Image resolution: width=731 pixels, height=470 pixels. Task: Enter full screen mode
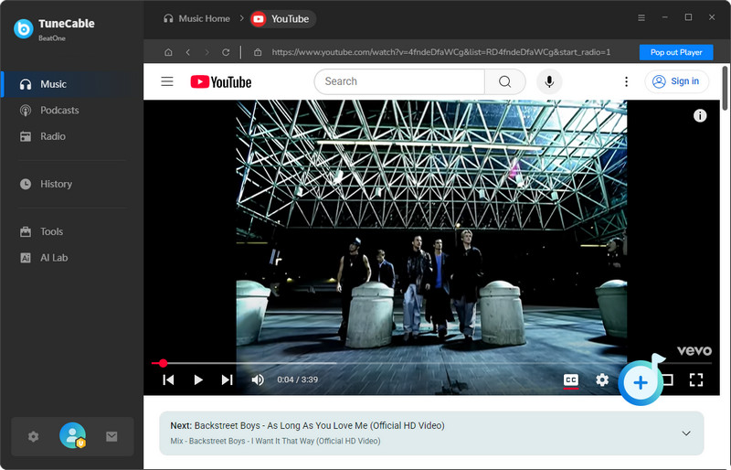coord(696,379)
